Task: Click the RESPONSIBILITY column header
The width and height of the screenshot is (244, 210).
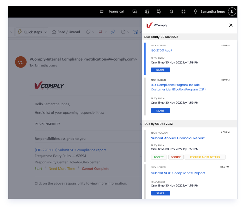Action: coord(47,124)
